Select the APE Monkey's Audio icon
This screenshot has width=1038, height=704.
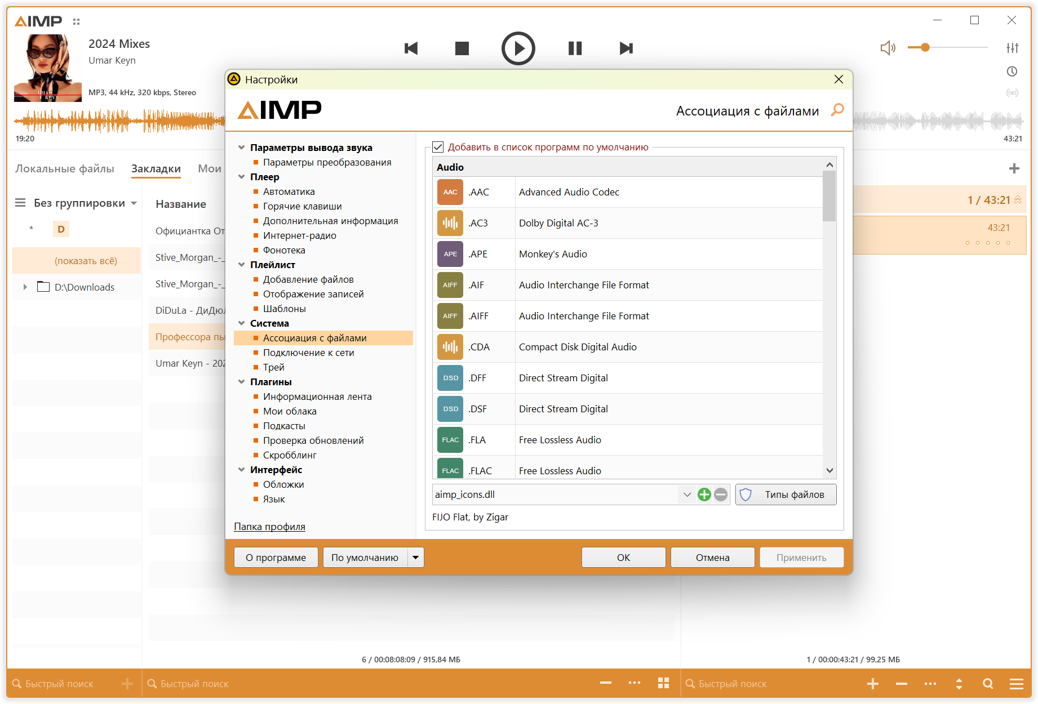coord(450,254)
